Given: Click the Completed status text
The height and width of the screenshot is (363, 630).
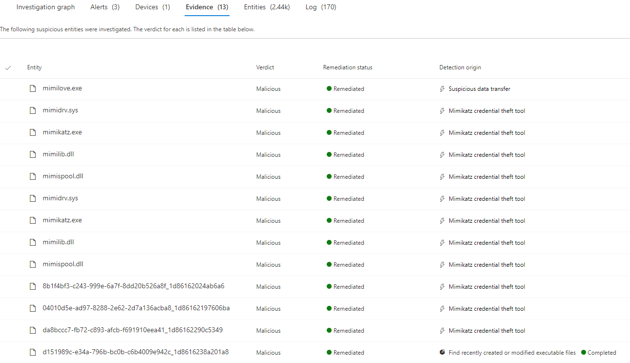Looking at the screenshot, I should (x=602, y=353).
